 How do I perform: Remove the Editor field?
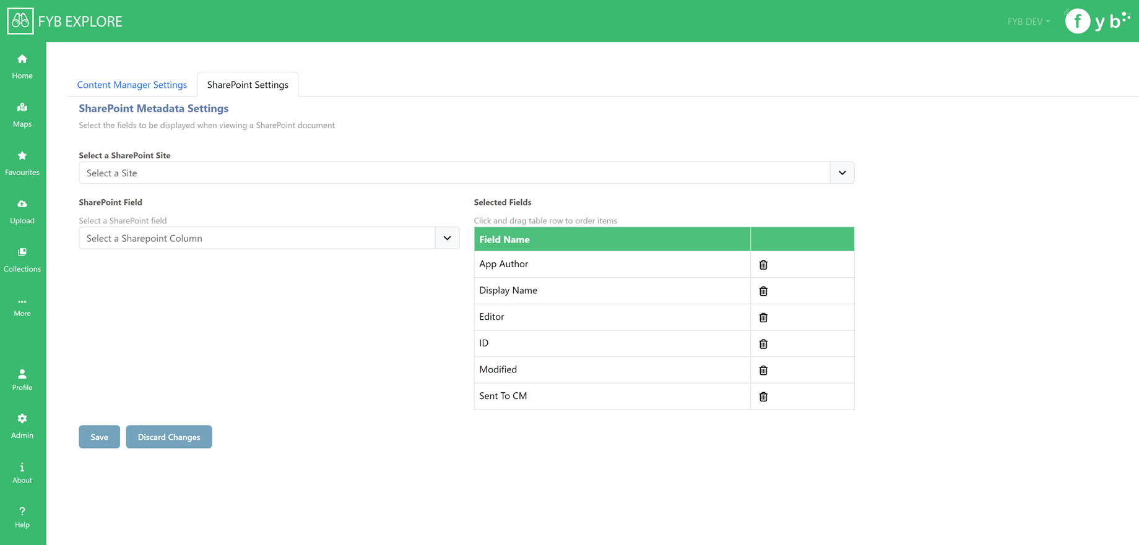tap(763, 317)
